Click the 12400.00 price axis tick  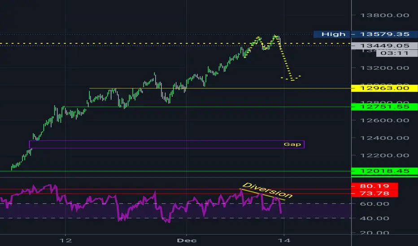pos(384,138)
